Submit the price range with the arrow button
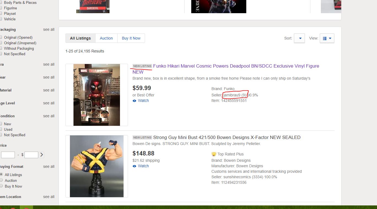The image size is (377, 209). click(x=42, y=155)
